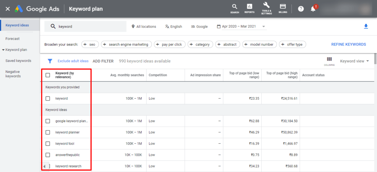Click the blue filter funnel icon
The height and width of the screenshot is (172, 377).
tap(50, 61)
